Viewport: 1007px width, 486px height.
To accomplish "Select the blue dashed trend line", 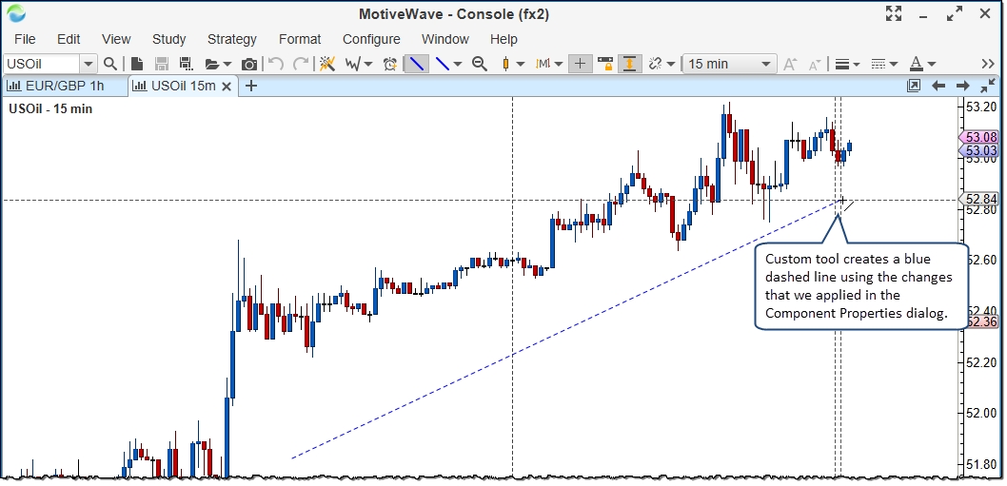I will 565,329.
